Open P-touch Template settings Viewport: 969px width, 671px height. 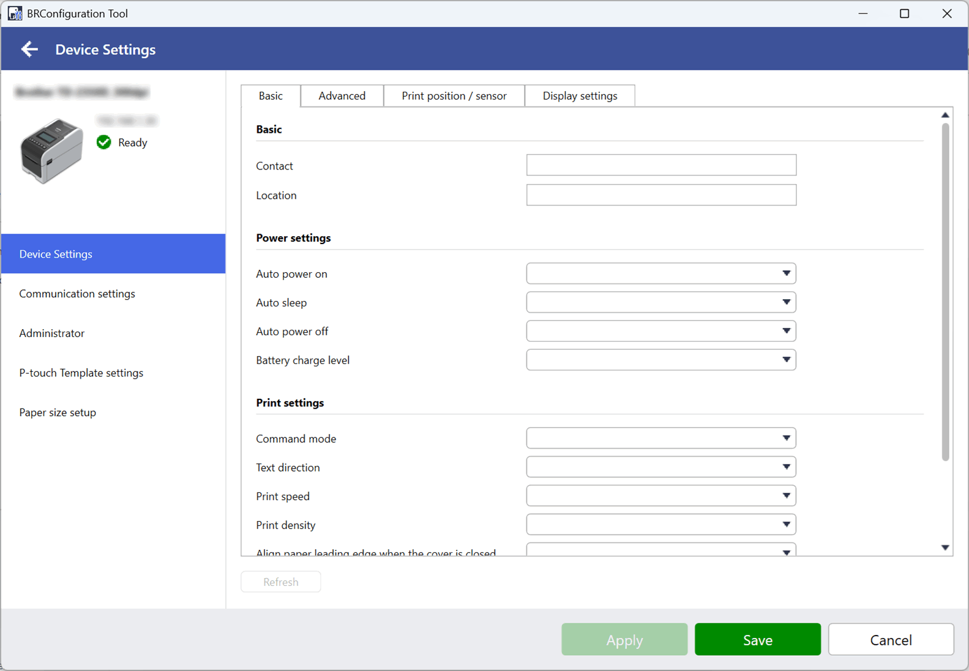[x=81, y=373]
